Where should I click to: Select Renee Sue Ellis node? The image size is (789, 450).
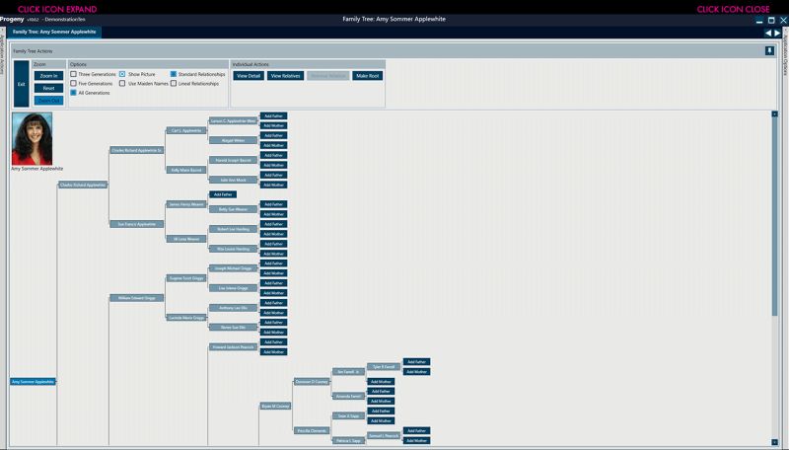[x=233, y=328]
